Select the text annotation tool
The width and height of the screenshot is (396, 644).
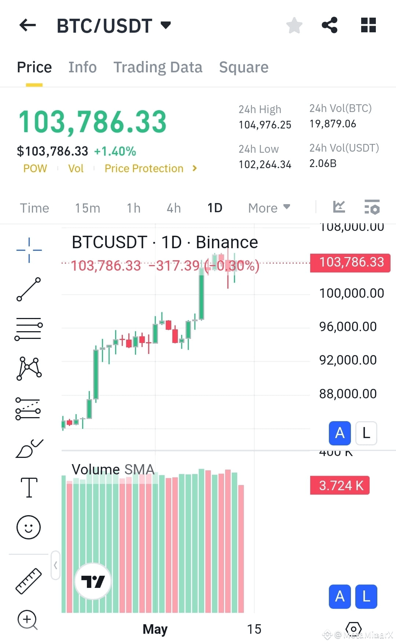[29, 488]
